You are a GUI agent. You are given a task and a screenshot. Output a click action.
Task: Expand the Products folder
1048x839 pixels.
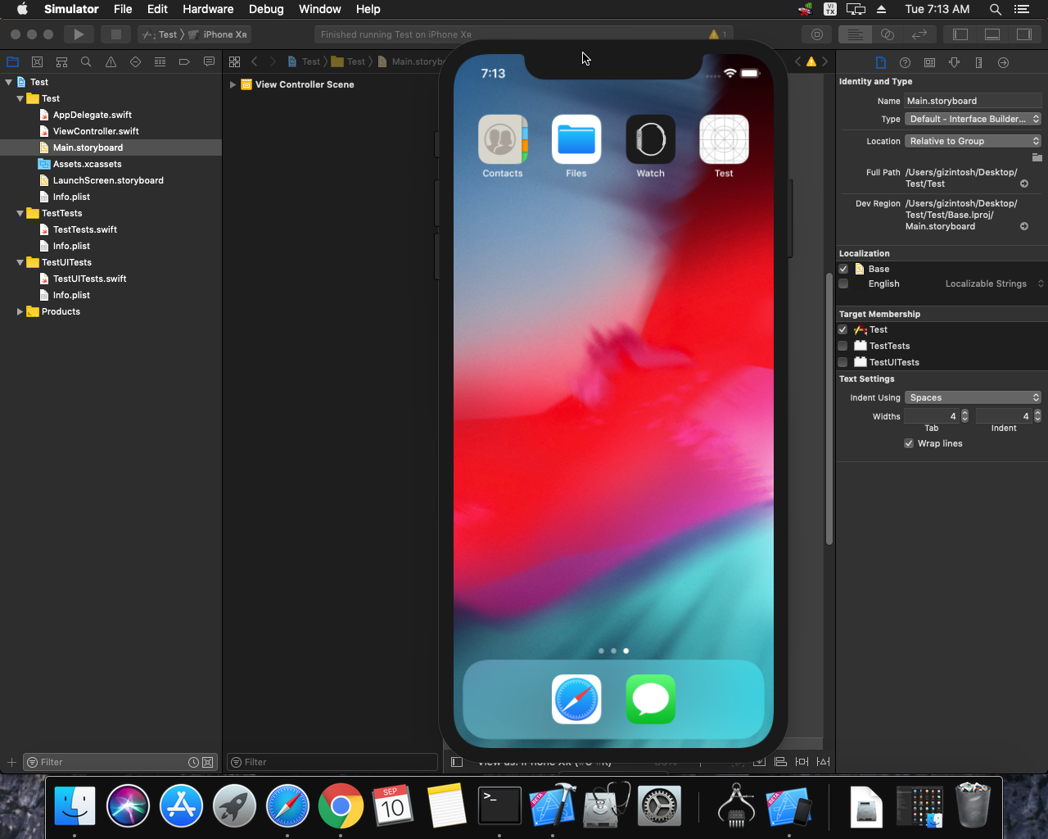pos(20,311)
